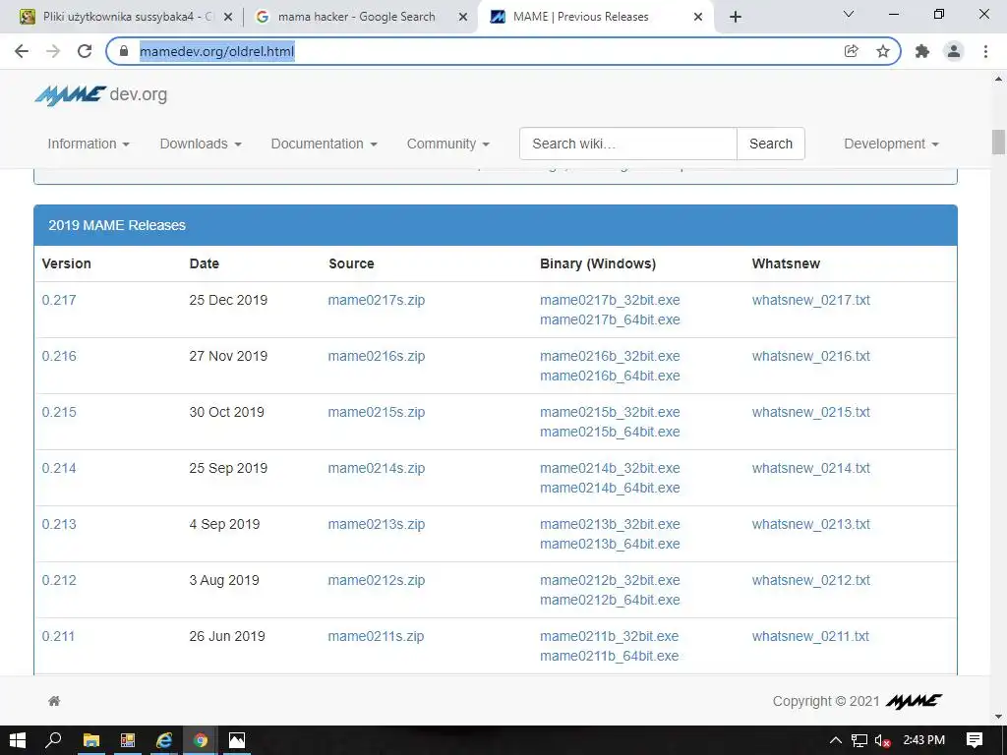Open whatsnew_0215.txt
The width and height of the screenshot is (1007, 755).
pos(810,412)
